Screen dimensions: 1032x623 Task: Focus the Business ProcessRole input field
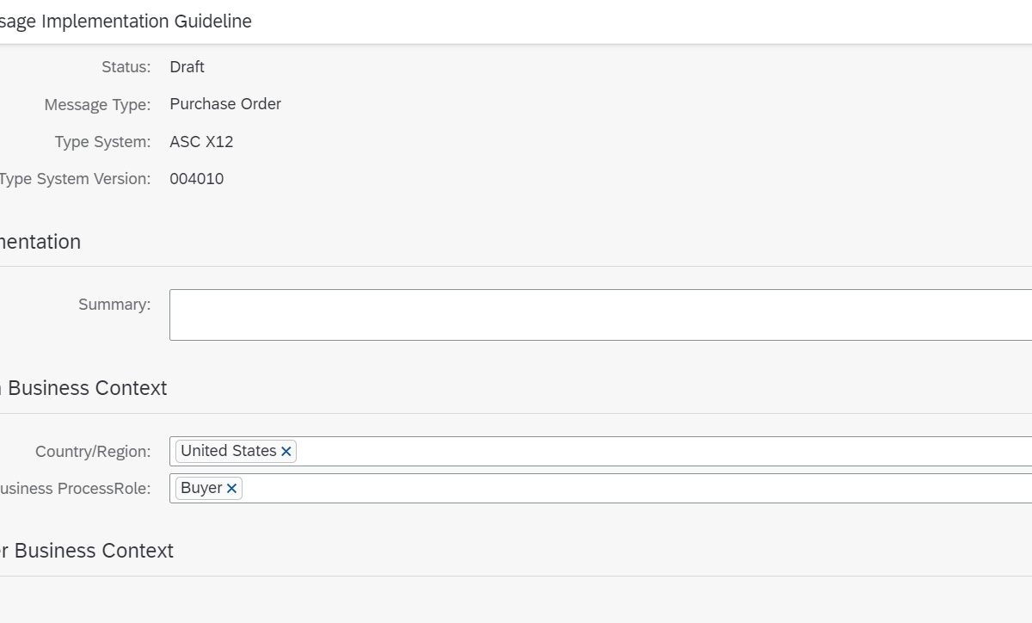click(x=636, y=489)
